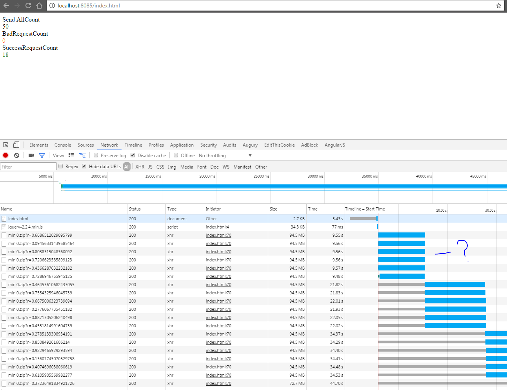507x390 pixels.
Task: Activate the inspect element picker
Action: point(6,145)
